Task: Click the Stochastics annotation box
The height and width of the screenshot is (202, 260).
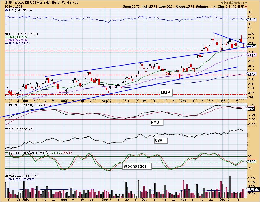Action: coord(137,167)
